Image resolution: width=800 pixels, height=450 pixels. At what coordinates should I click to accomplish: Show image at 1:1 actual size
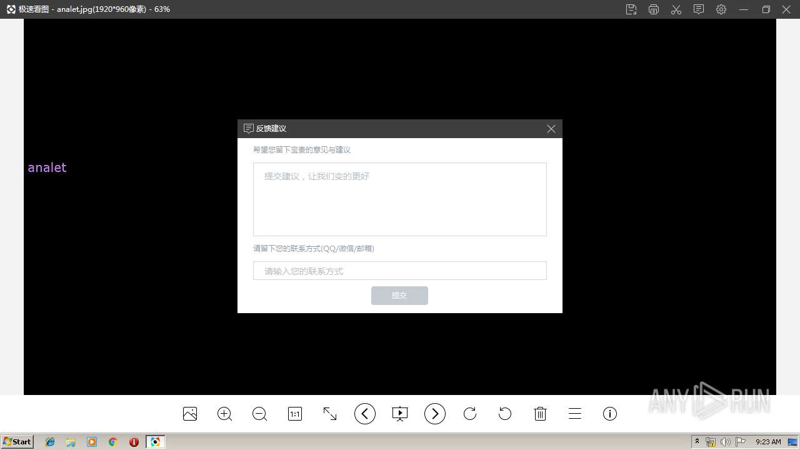coord(295,414)
